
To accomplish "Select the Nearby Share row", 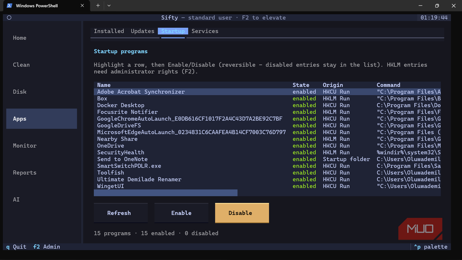I will coord(267,139).
